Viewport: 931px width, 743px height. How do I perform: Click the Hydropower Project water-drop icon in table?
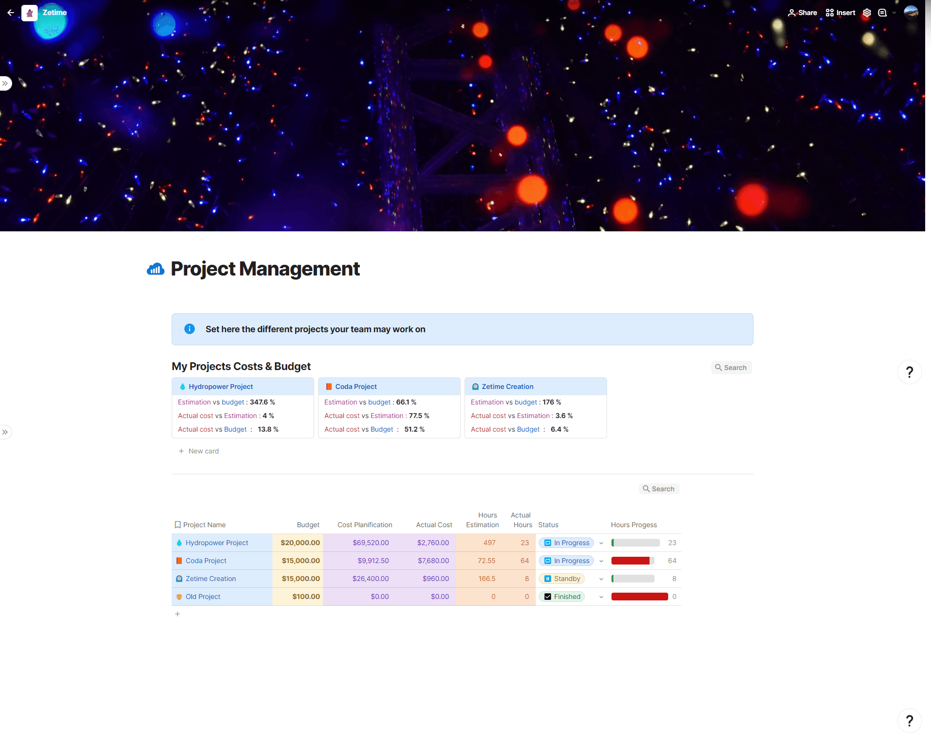pos(179,543)
